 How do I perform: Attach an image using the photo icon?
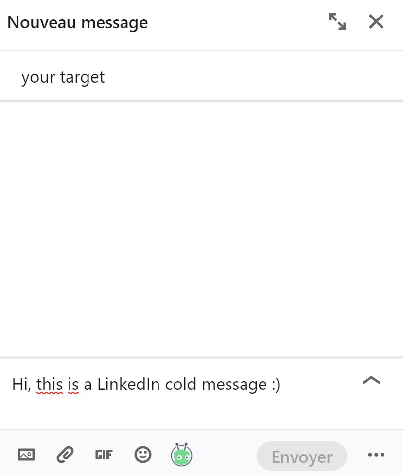point(26,455)
